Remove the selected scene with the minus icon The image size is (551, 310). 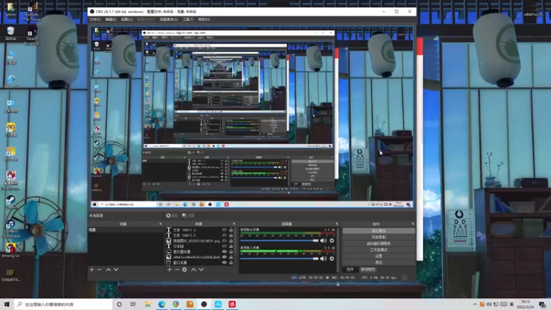99,269
